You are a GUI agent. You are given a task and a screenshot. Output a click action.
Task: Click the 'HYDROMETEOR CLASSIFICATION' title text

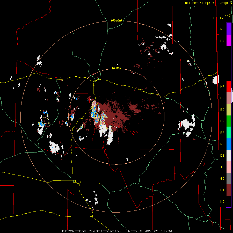click(x=91, y=231)
